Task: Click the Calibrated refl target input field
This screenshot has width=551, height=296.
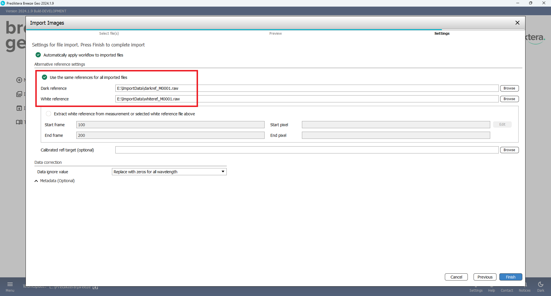Action: (x=306, y=150)
